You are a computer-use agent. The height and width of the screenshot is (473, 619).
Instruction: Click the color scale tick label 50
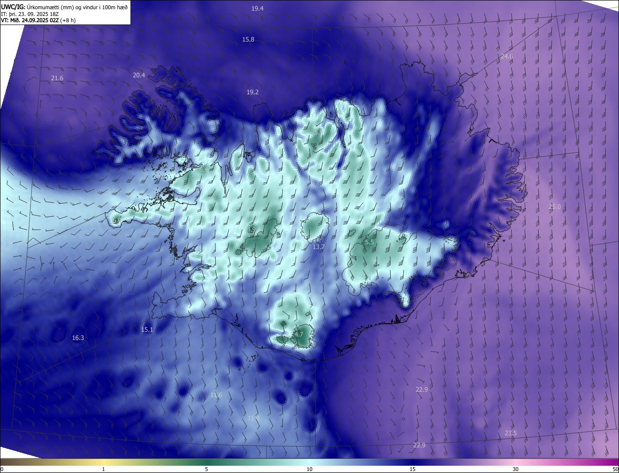pyautogui.click(x=615, y=470)
